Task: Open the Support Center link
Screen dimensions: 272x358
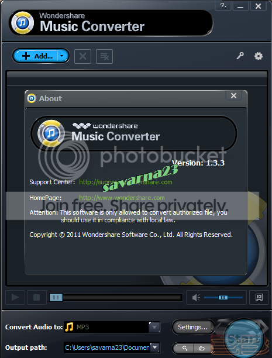Action: click(126, 182)
